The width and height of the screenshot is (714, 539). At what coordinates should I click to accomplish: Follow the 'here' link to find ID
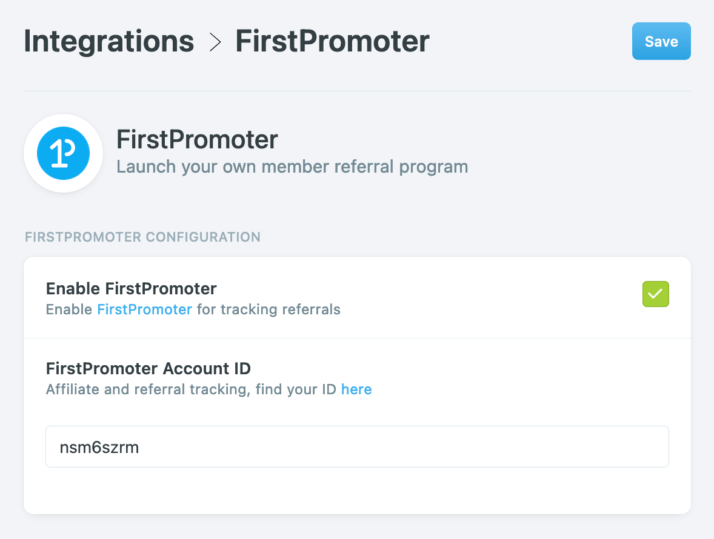click(356, 389)
